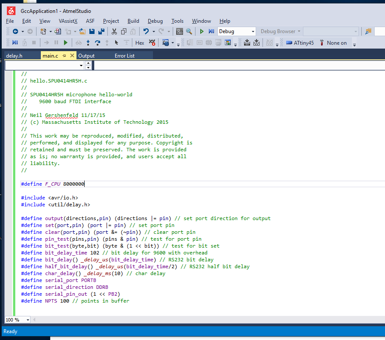Click the Step Over icon
This screenshot has width=385, height=340.
pos(97,43)
